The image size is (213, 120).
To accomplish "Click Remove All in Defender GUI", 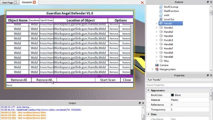I will tap(19, 80).
